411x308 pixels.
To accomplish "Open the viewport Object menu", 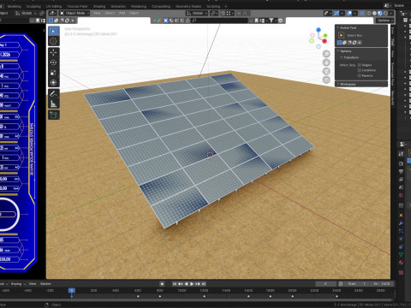I will (134, 13).
